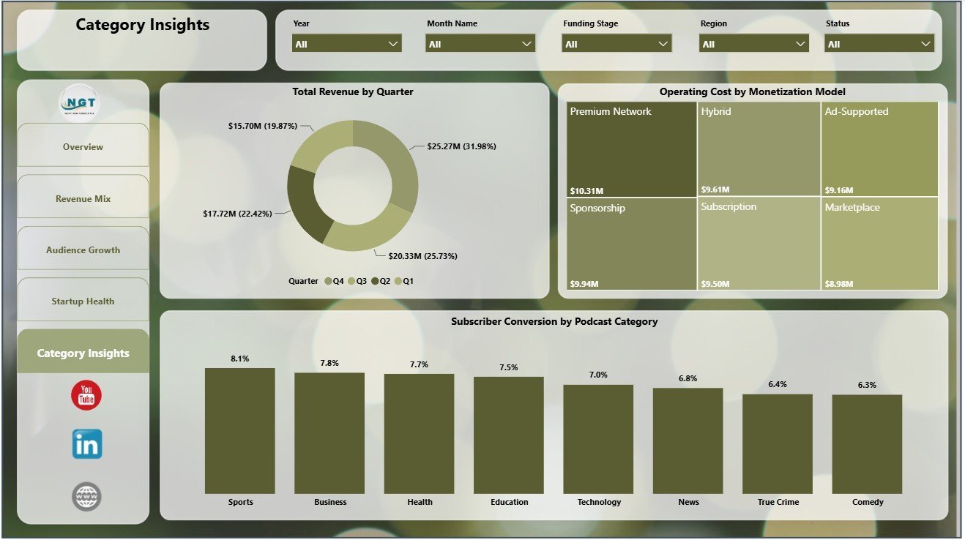Image resolution: width=965 pixels, height=540 pixels.
Task: Click the Sponsorship treemap tile
Action: (631, 244)
